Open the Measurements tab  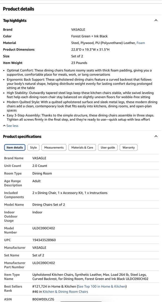coord(54,147)
